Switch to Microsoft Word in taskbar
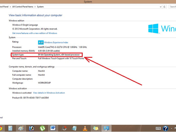176x132 pixels. (x=53, y=128)
